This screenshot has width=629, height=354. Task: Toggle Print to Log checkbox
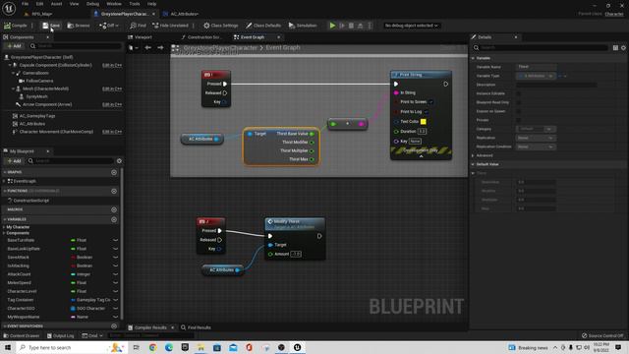tap(427, 111)
